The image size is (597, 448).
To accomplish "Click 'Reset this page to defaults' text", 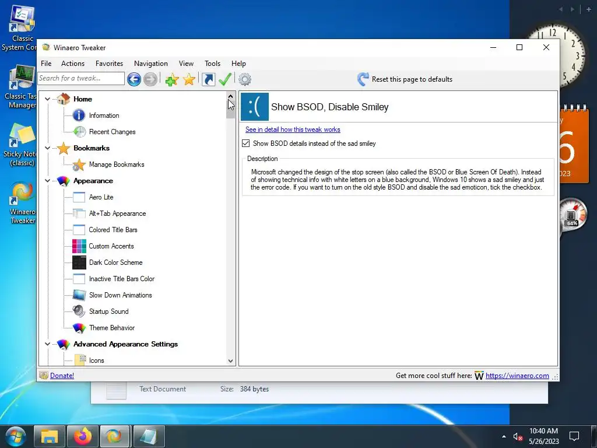I will pos(412,79).
